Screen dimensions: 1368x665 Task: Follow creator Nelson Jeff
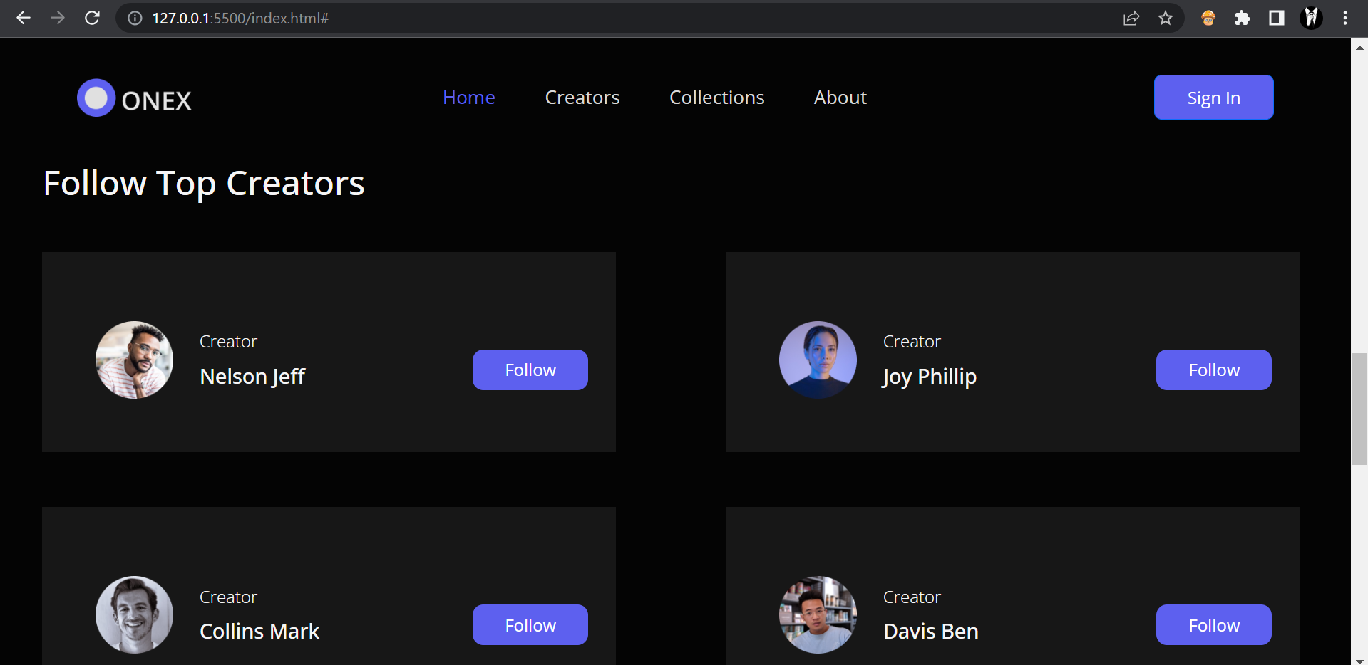pos(530,370)
